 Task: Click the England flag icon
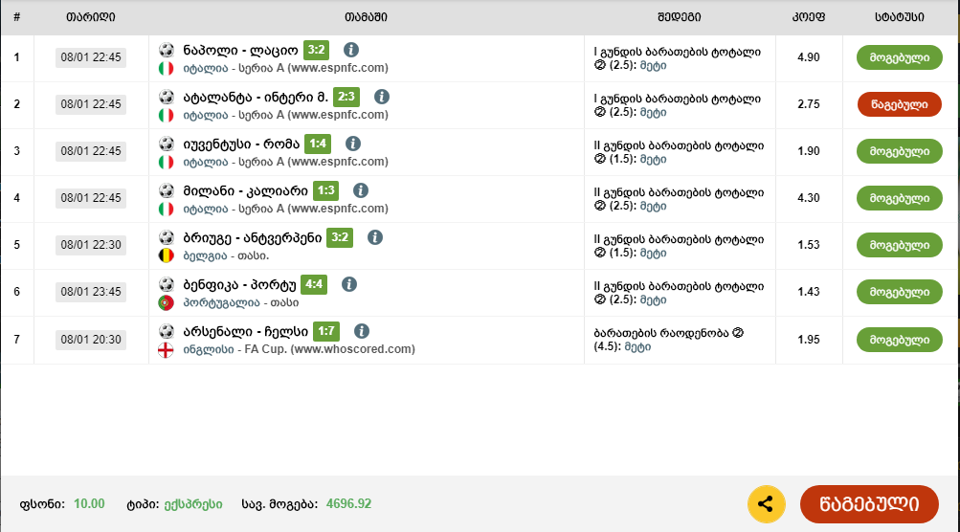166,350
